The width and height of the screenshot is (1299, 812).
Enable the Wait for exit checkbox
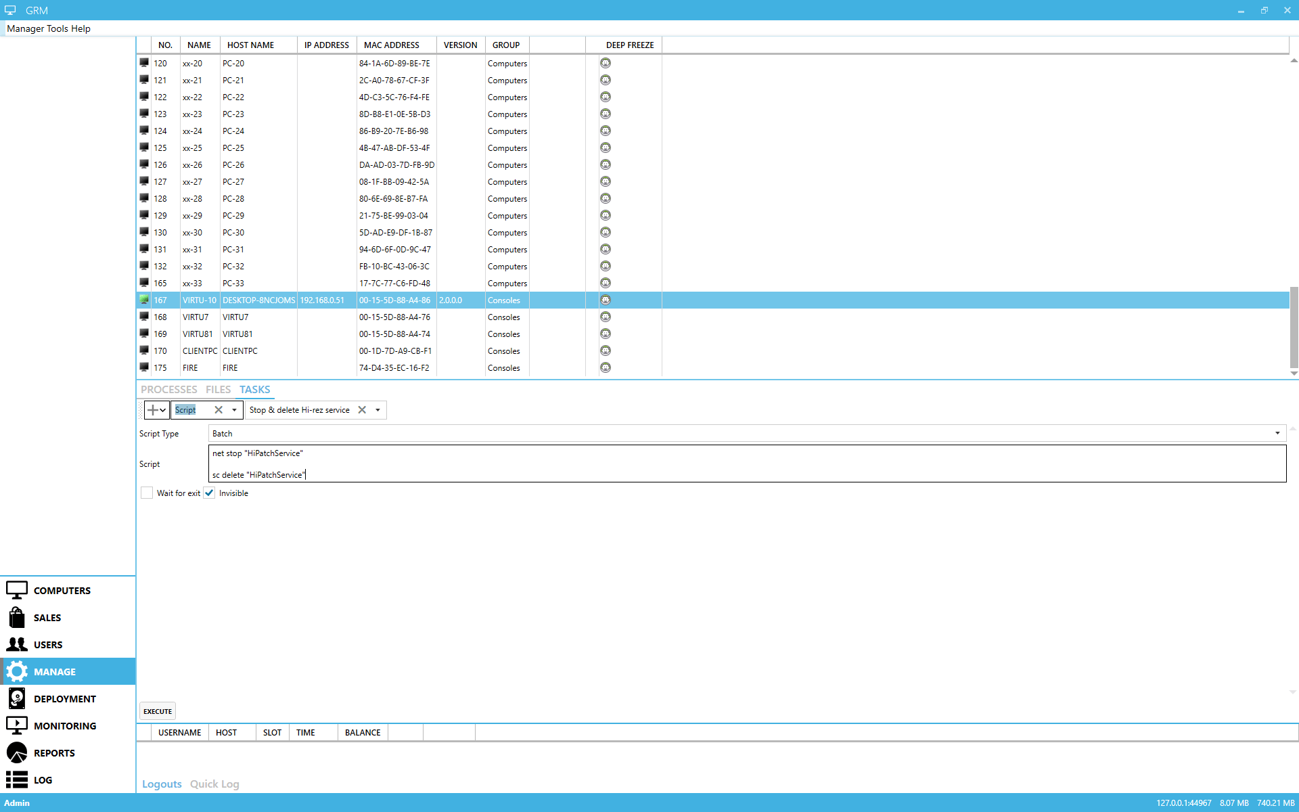147,493
